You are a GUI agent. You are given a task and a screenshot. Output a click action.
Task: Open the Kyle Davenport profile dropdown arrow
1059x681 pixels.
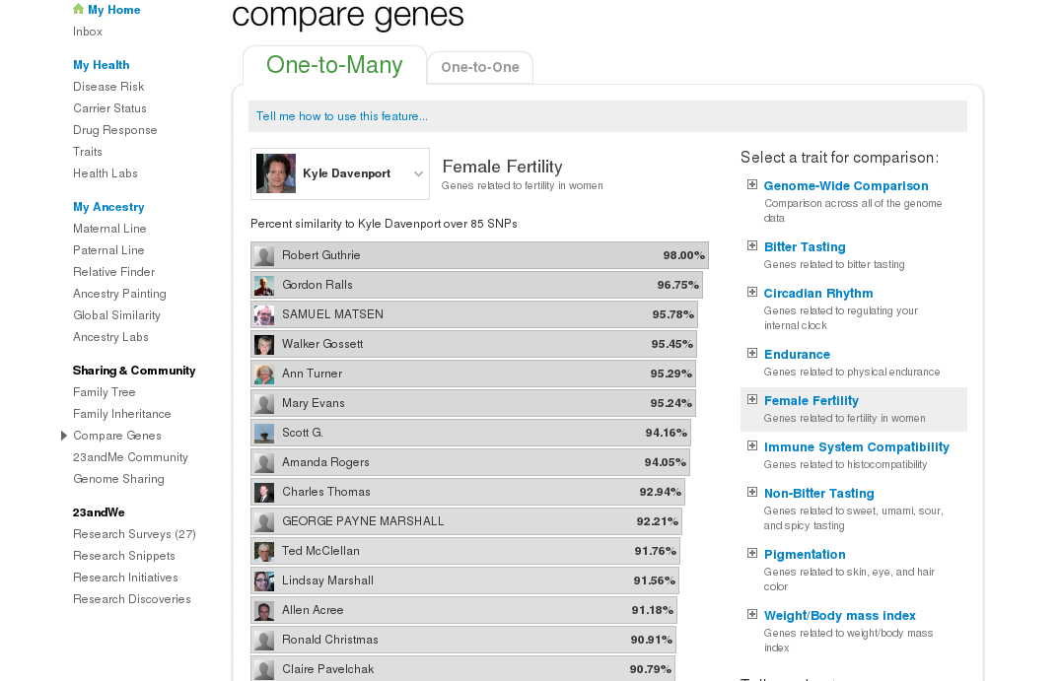click(x=418, y=173)
